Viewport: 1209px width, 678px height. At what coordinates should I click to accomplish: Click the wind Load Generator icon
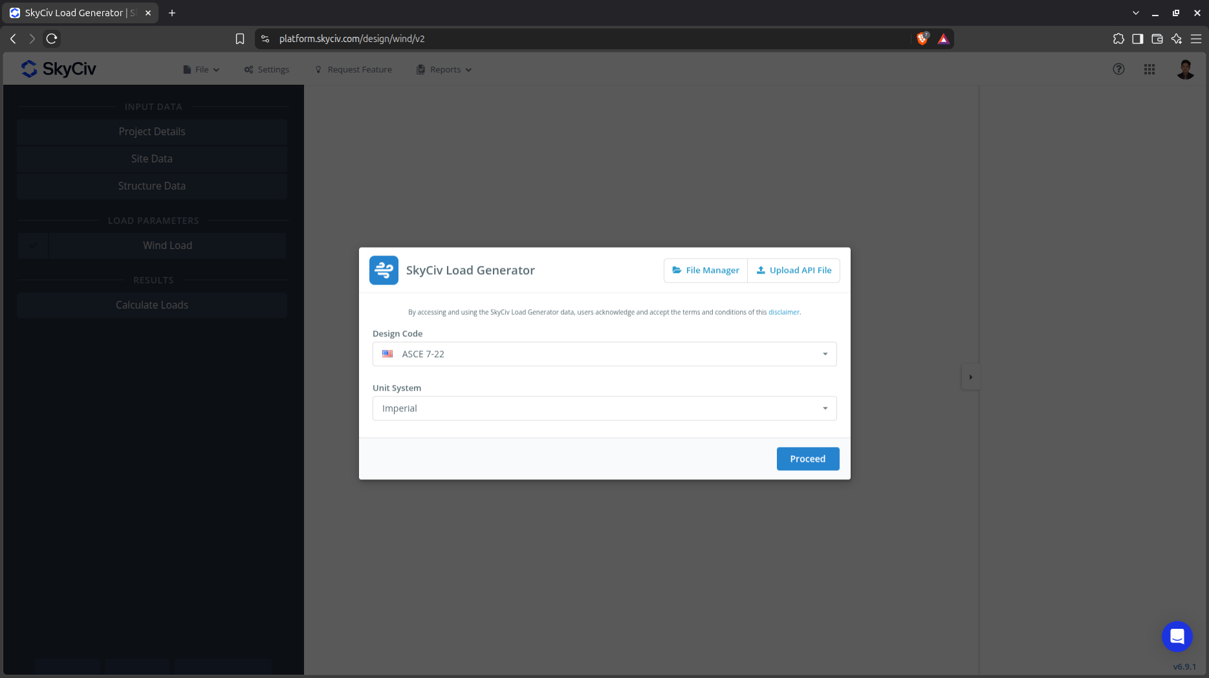pyautogui.click(x=384, y=270)
